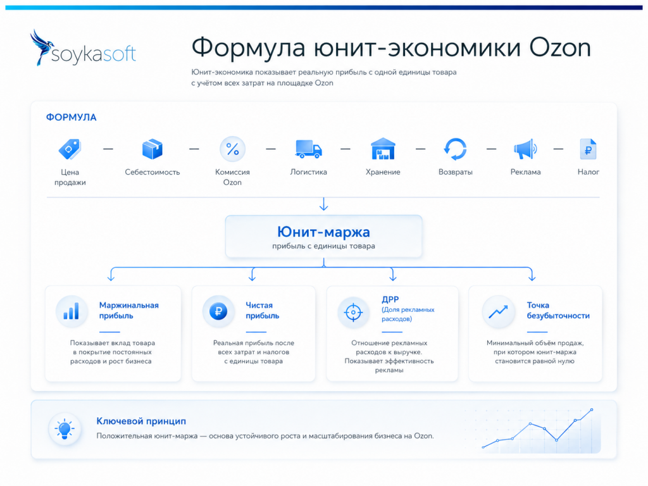Click the description starting Отношение рекламных расходов
The height and width of the screenshot is (486, 648).
pos(389,357)
